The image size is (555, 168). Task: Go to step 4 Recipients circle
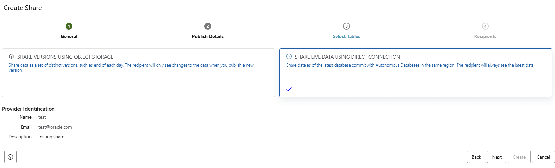[485, 26]
